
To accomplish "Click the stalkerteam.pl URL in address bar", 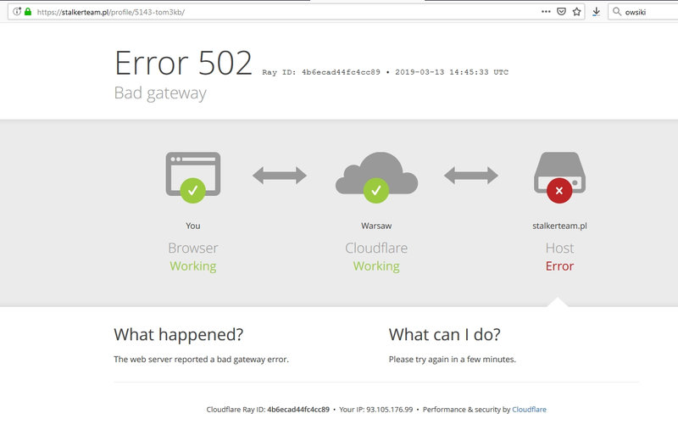I will pos(110,12).
